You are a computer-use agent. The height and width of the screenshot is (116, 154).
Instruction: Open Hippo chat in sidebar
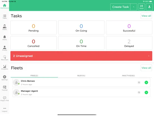click(x=4, y=99)
